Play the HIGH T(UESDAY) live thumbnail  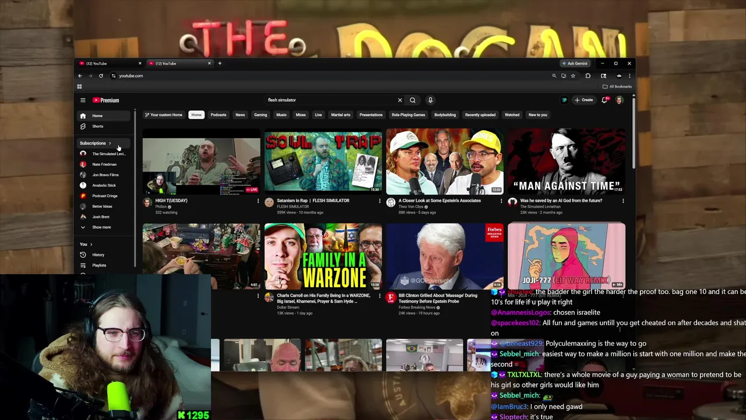(202, 162)
